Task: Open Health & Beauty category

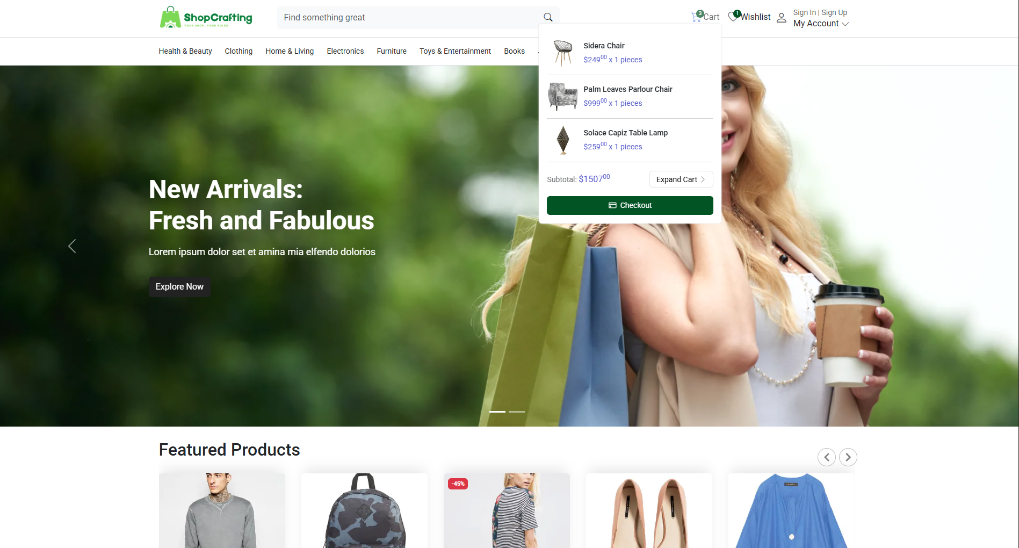Action: click(x=185, y=51)
